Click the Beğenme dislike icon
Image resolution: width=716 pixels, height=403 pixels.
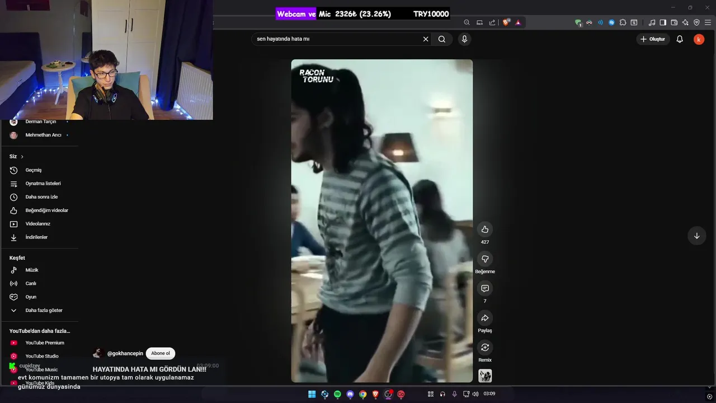[485, 259]
